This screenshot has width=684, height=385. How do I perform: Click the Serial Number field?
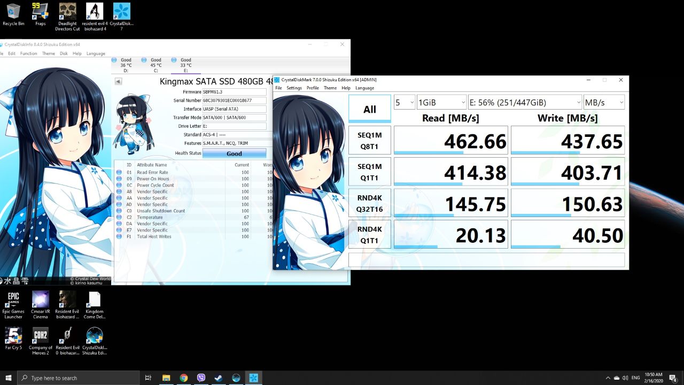click(234, 101)
